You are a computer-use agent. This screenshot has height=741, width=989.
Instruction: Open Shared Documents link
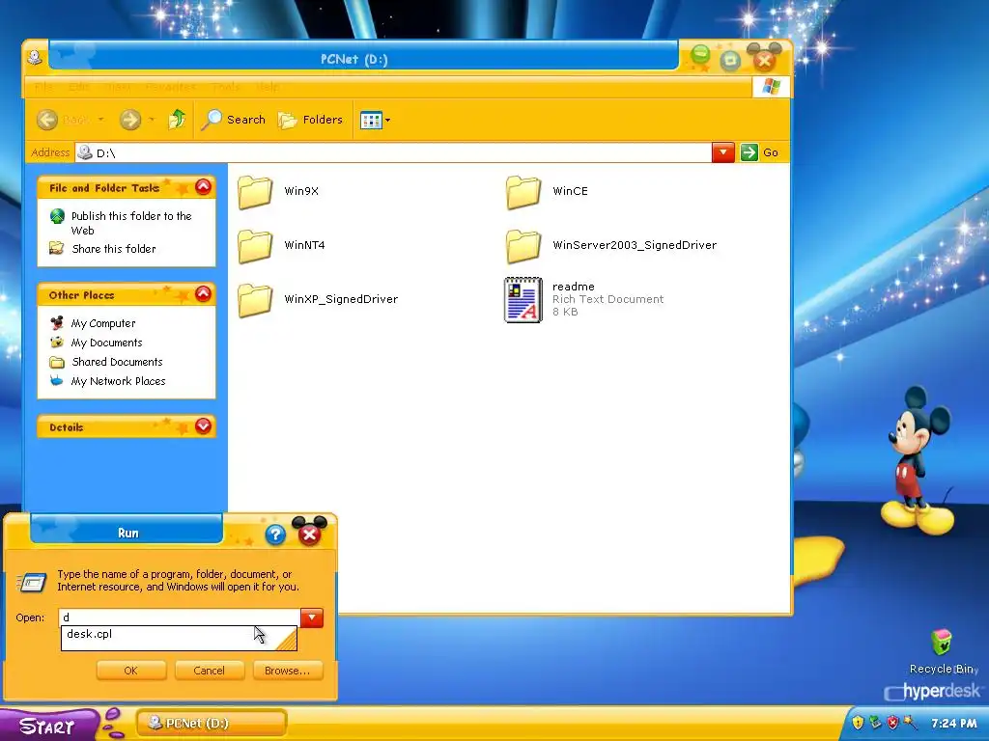click(117, 362)
